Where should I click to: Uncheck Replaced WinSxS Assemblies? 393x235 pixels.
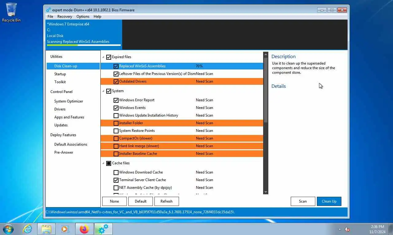[116, 66]
